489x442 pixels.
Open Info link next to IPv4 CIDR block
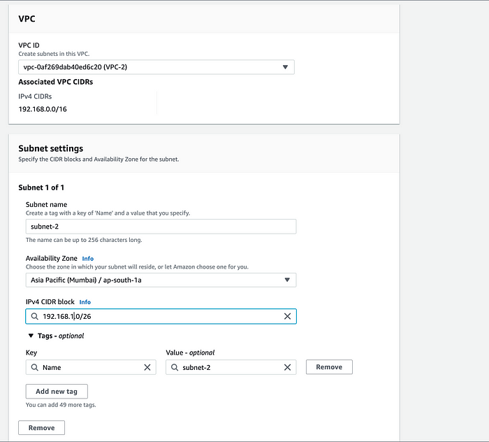coord(85,302)
